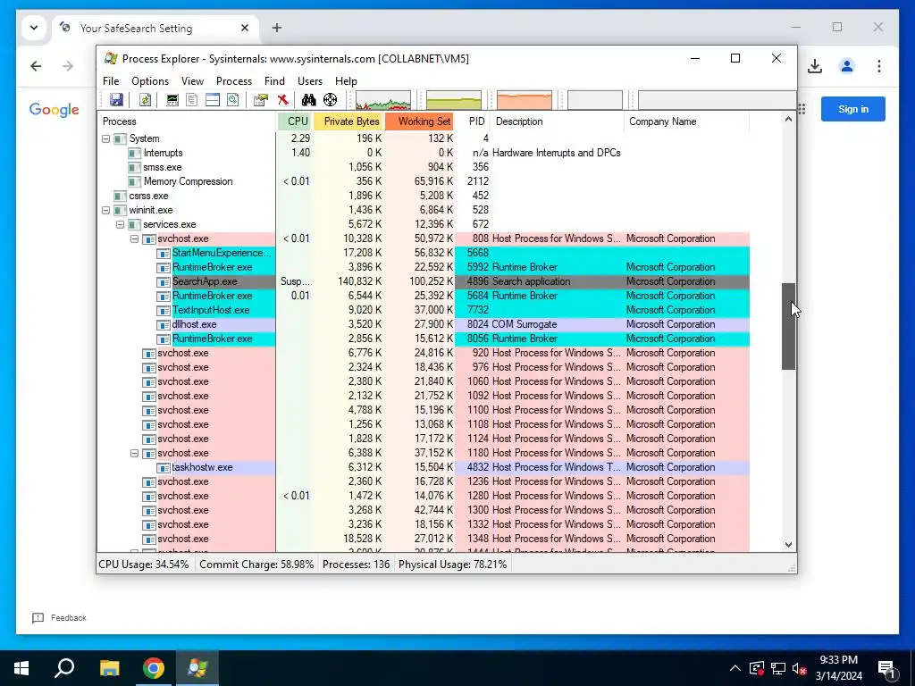This screenshot has width=915, height=686.
Task: Collapse the System process tree node
Action: pyautogui.click(x=105, y=138)
